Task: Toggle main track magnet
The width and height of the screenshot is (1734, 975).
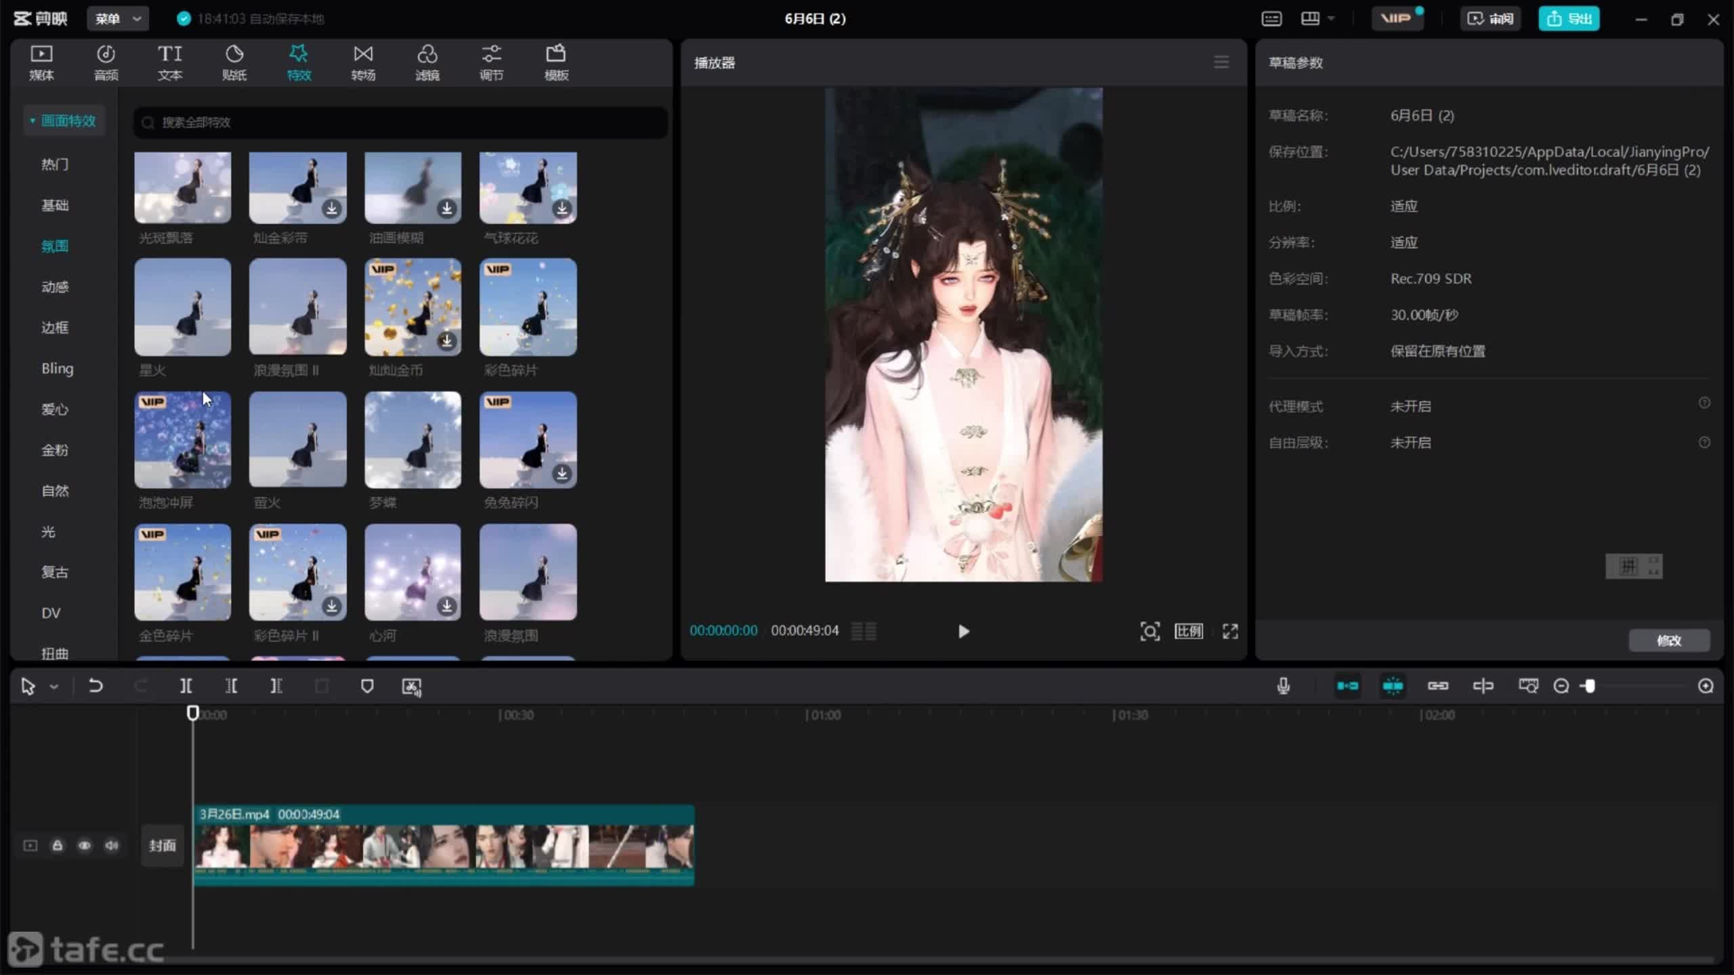Action: coord(1347,687)
